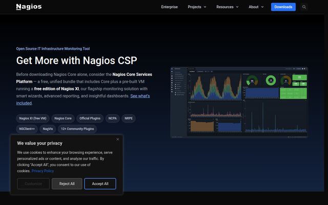328x205 pixels.
Task: Select the Official Plugins tag
Action: pos(90,118)
